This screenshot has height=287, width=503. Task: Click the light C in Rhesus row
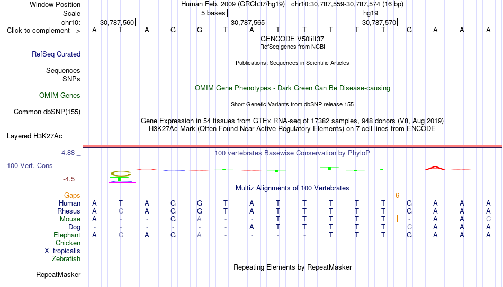click(x=121, y=211)
